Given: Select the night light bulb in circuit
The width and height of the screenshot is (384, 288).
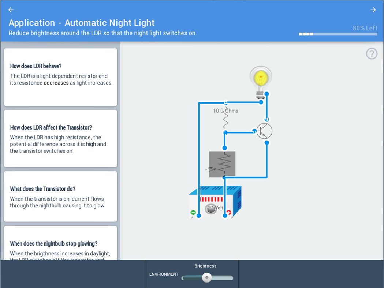Looking at the screenshot, I should coord(260,77).
